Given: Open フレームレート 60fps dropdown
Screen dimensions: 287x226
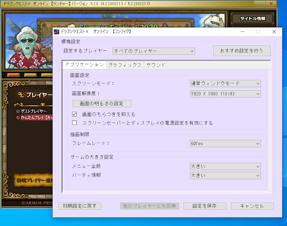Looking at the screenshot, I should point(225,143).
